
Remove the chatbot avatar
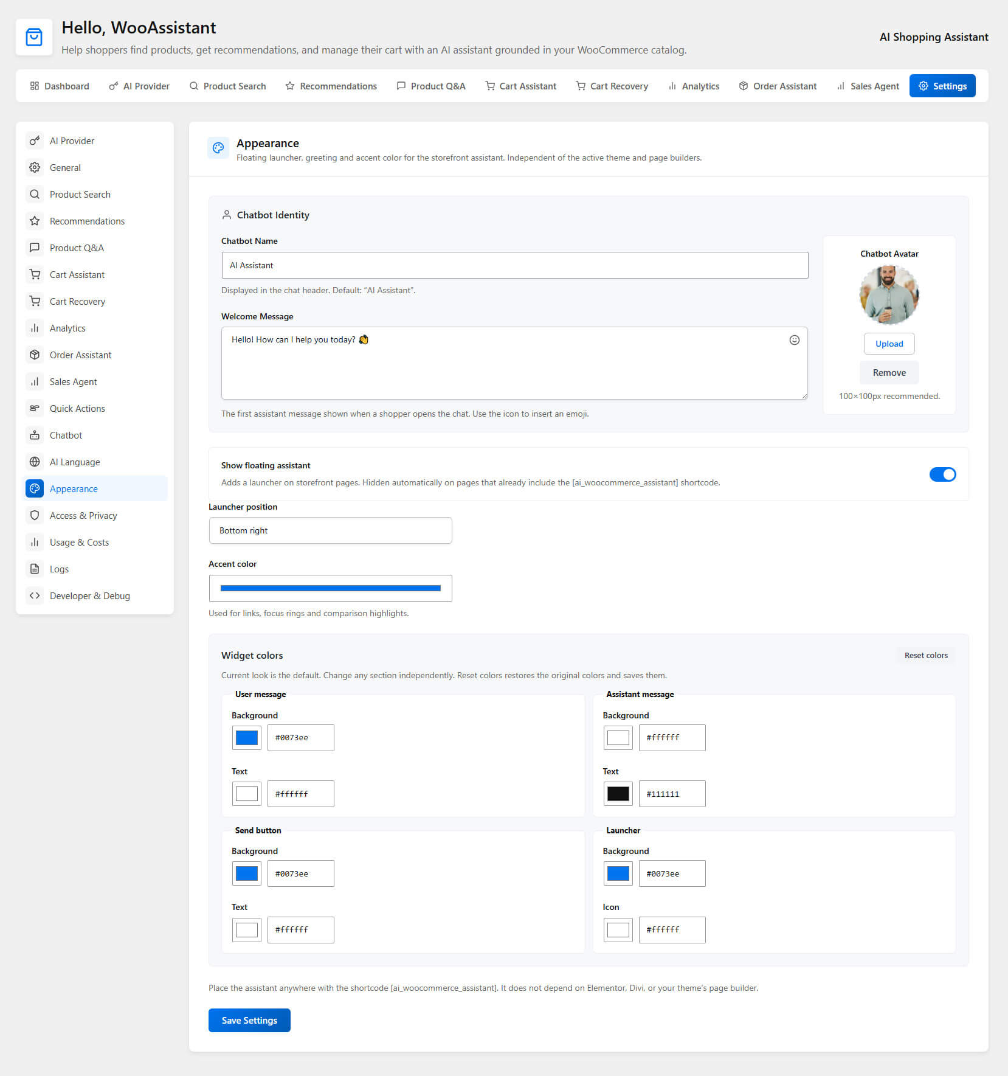pos(889,372)
